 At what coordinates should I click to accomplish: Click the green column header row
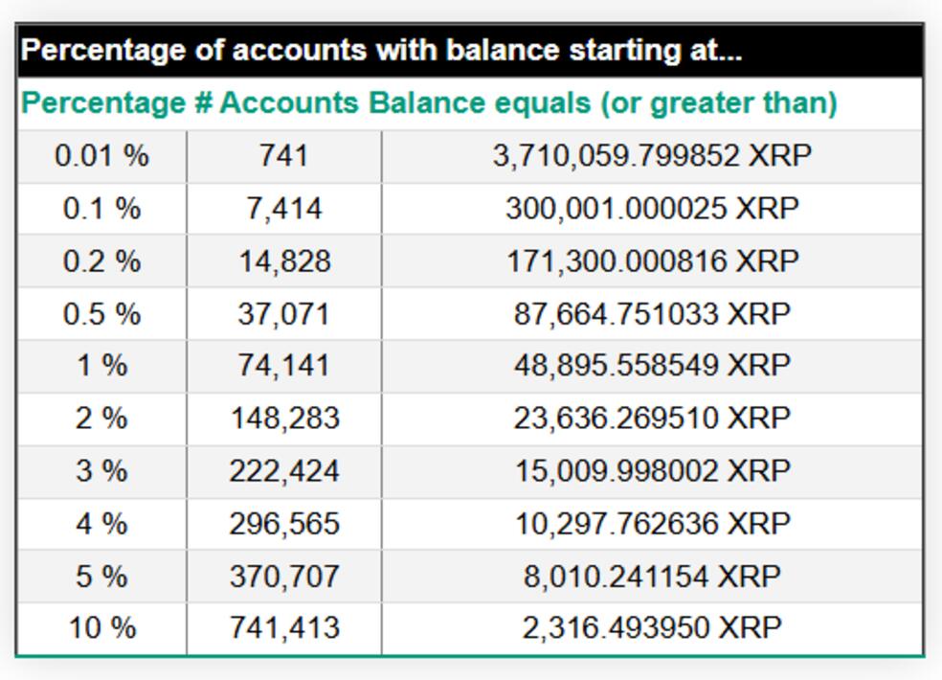click(429, 103)
